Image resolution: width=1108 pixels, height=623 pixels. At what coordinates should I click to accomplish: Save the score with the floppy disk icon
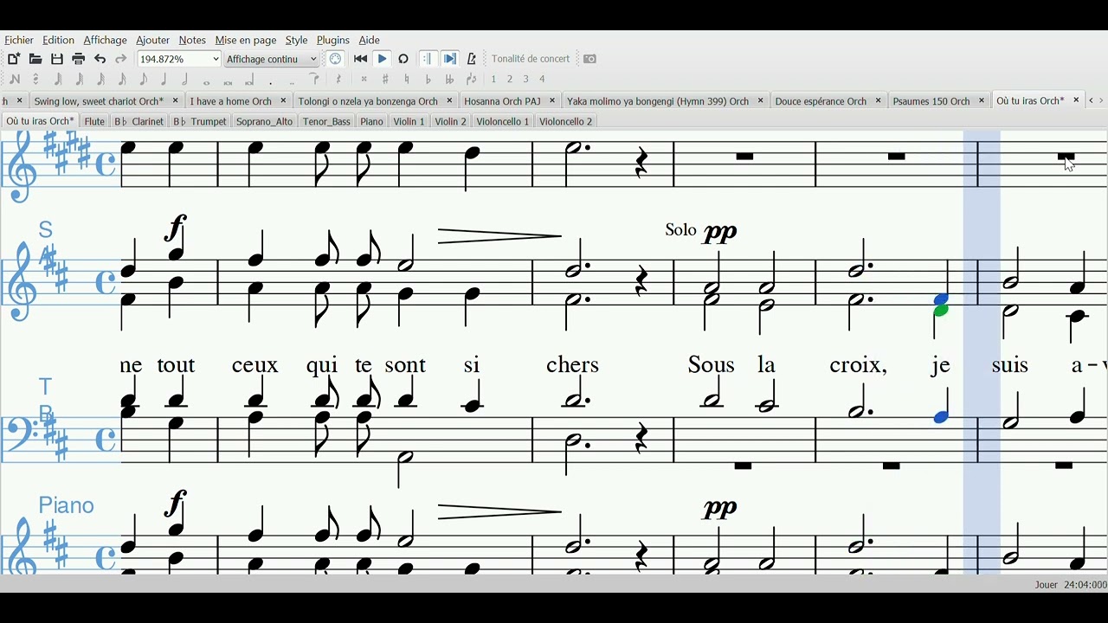click(x=57, y=59)
